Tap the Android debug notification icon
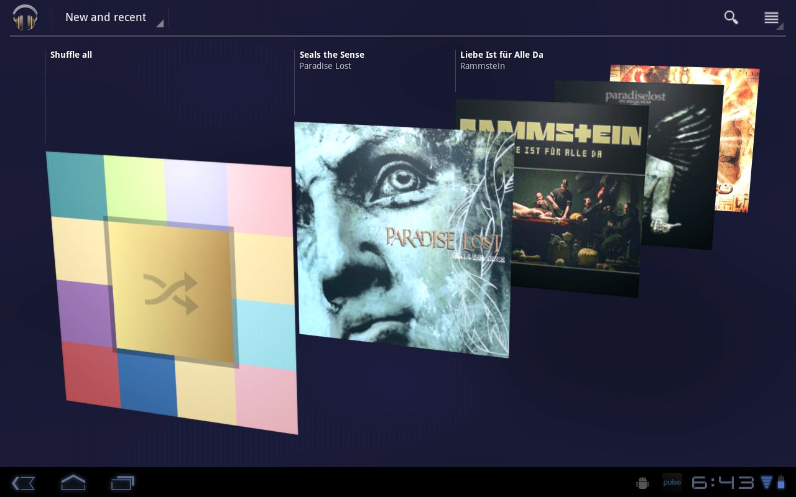Screen dimensions: 796x497 [x=642, y=483]
